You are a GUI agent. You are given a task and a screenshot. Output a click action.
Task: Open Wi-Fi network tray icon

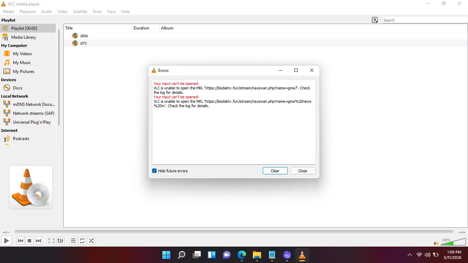(x=419, y=255)
